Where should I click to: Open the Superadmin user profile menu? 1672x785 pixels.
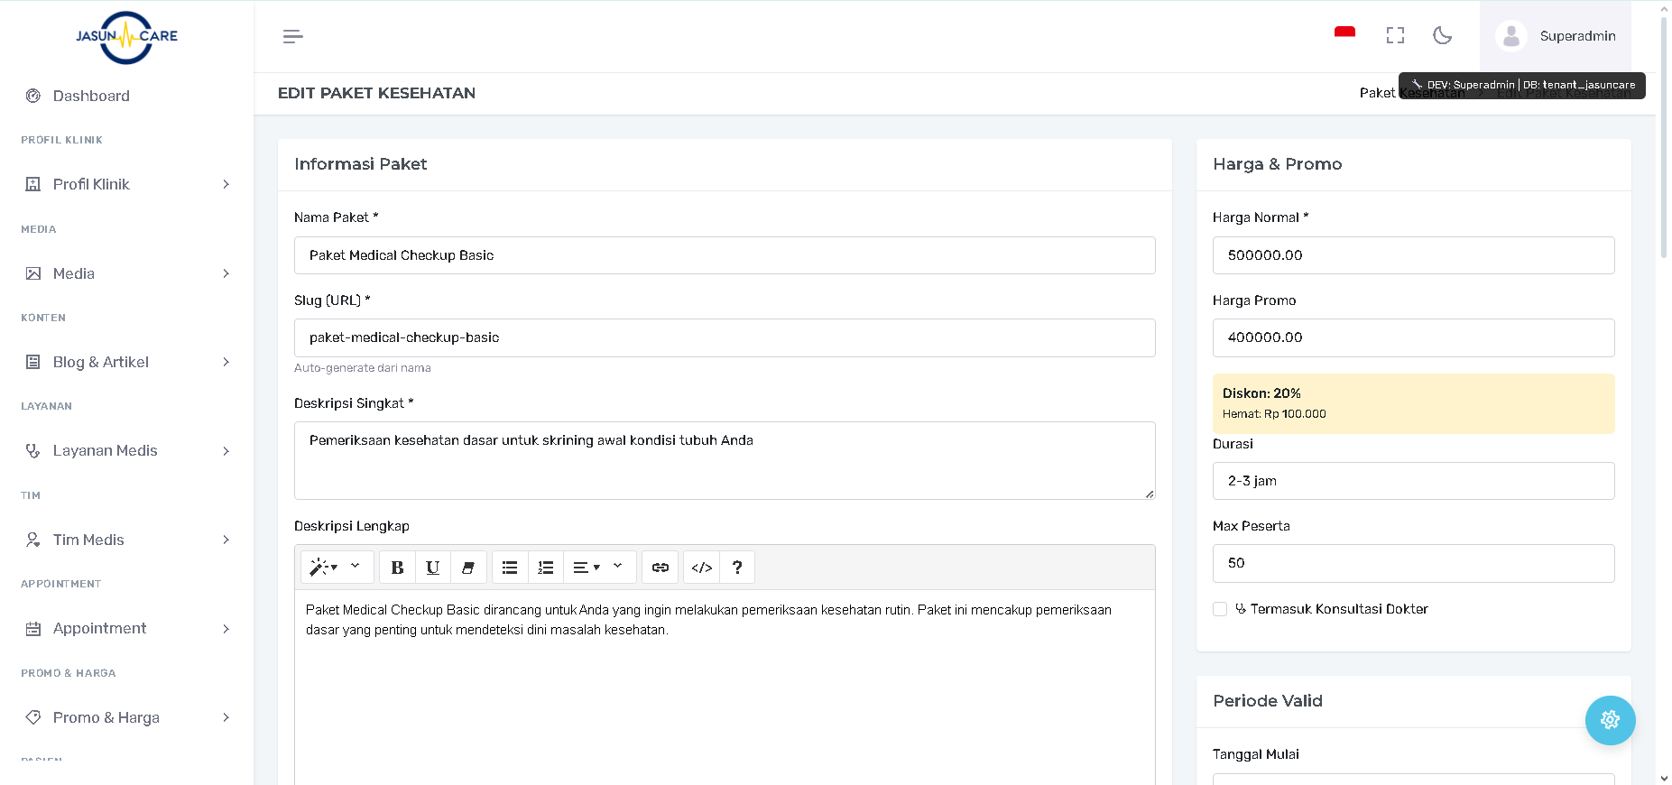click(1556, 36)
